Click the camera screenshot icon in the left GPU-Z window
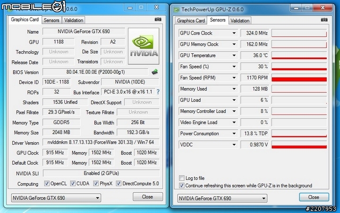 (x=158, y=19)
